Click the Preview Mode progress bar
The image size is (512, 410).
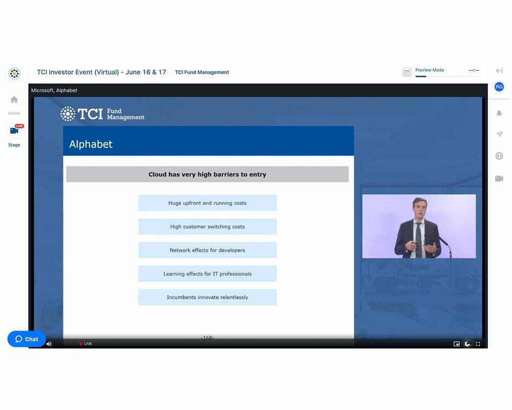[447, 76]
